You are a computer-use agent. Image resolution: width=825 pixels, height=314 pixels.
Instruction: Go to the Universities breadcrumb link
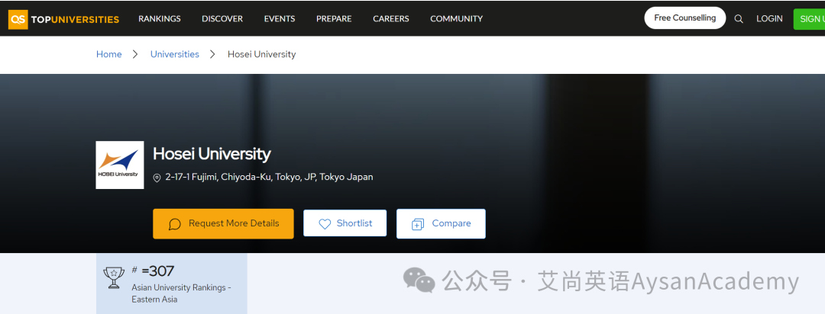click(175, 54)
